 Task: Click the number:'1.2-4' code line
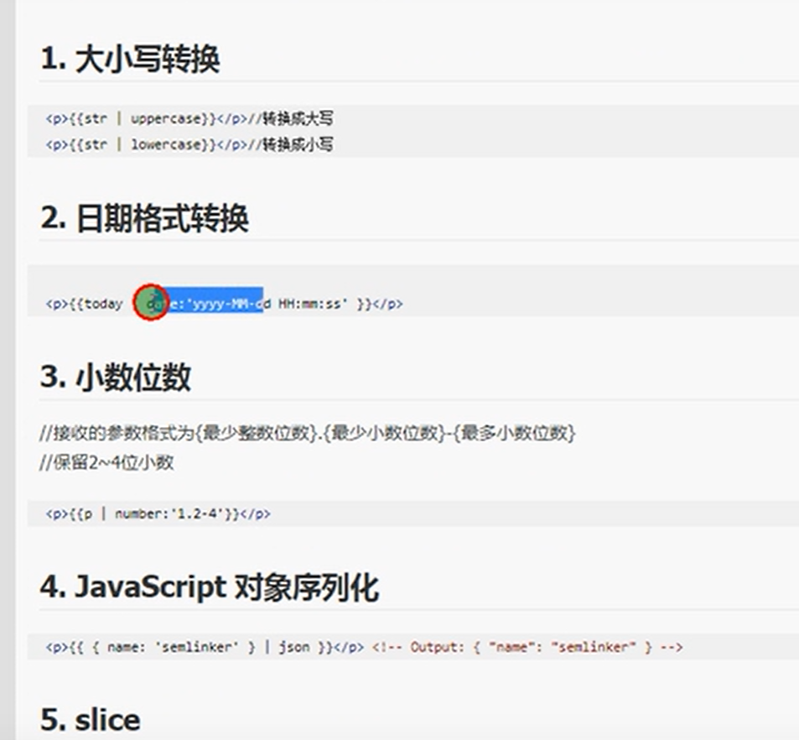click(158, 513)
